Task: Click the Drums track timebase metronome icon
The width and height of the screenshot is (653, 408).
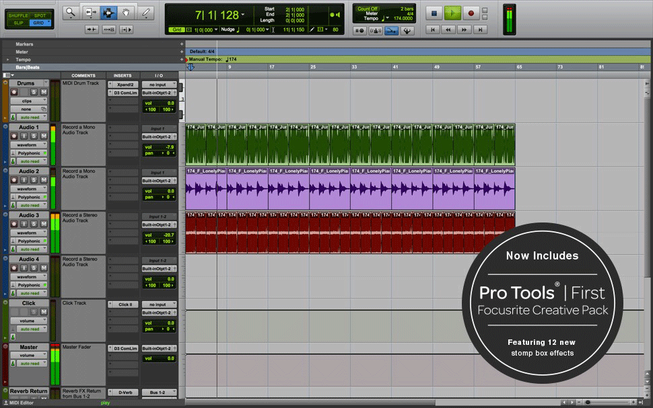Action: point(13,117)
